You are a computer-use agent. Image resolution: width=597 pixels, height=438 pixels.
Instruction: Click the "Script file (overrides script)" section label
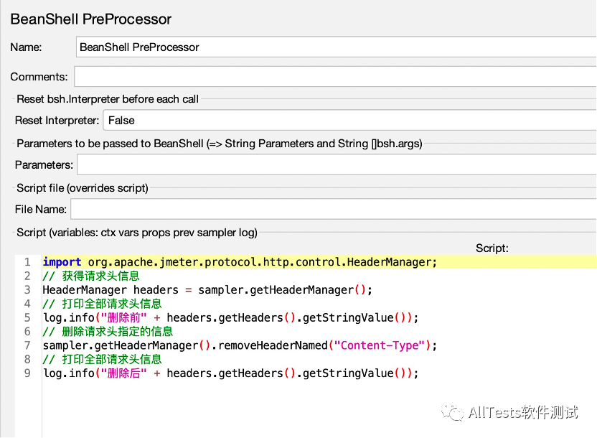pos(83,188)
